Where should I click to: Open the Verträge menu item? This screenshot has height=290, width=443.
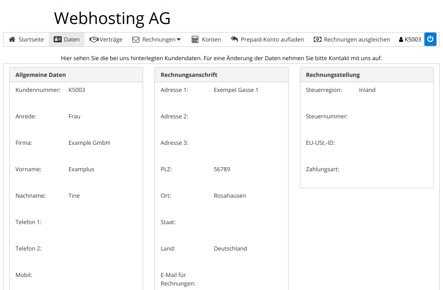[x=111, y=39]
